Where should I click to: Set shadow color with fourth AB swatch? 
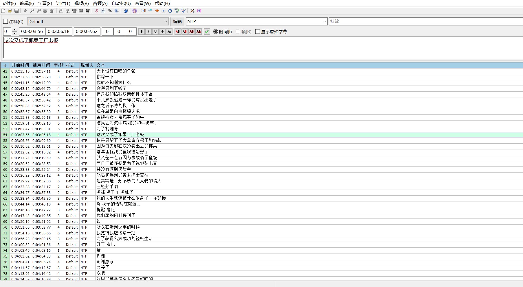(x=199, y=32)
